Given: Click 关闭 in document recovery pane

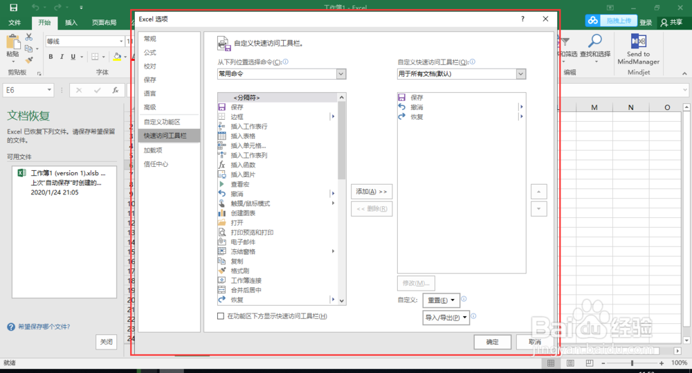Looking at the screenshot, I should 107,342.
